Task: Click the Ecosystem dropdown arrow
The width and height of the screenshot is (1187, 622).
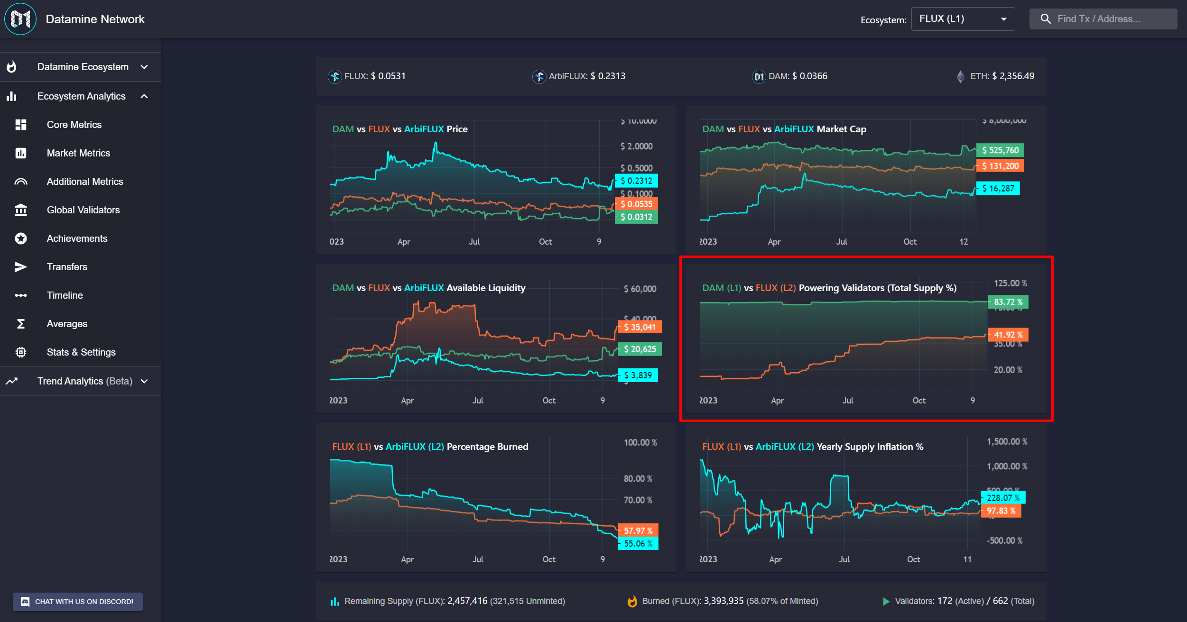Action: pyautogui.click(x=1004, y=19)
